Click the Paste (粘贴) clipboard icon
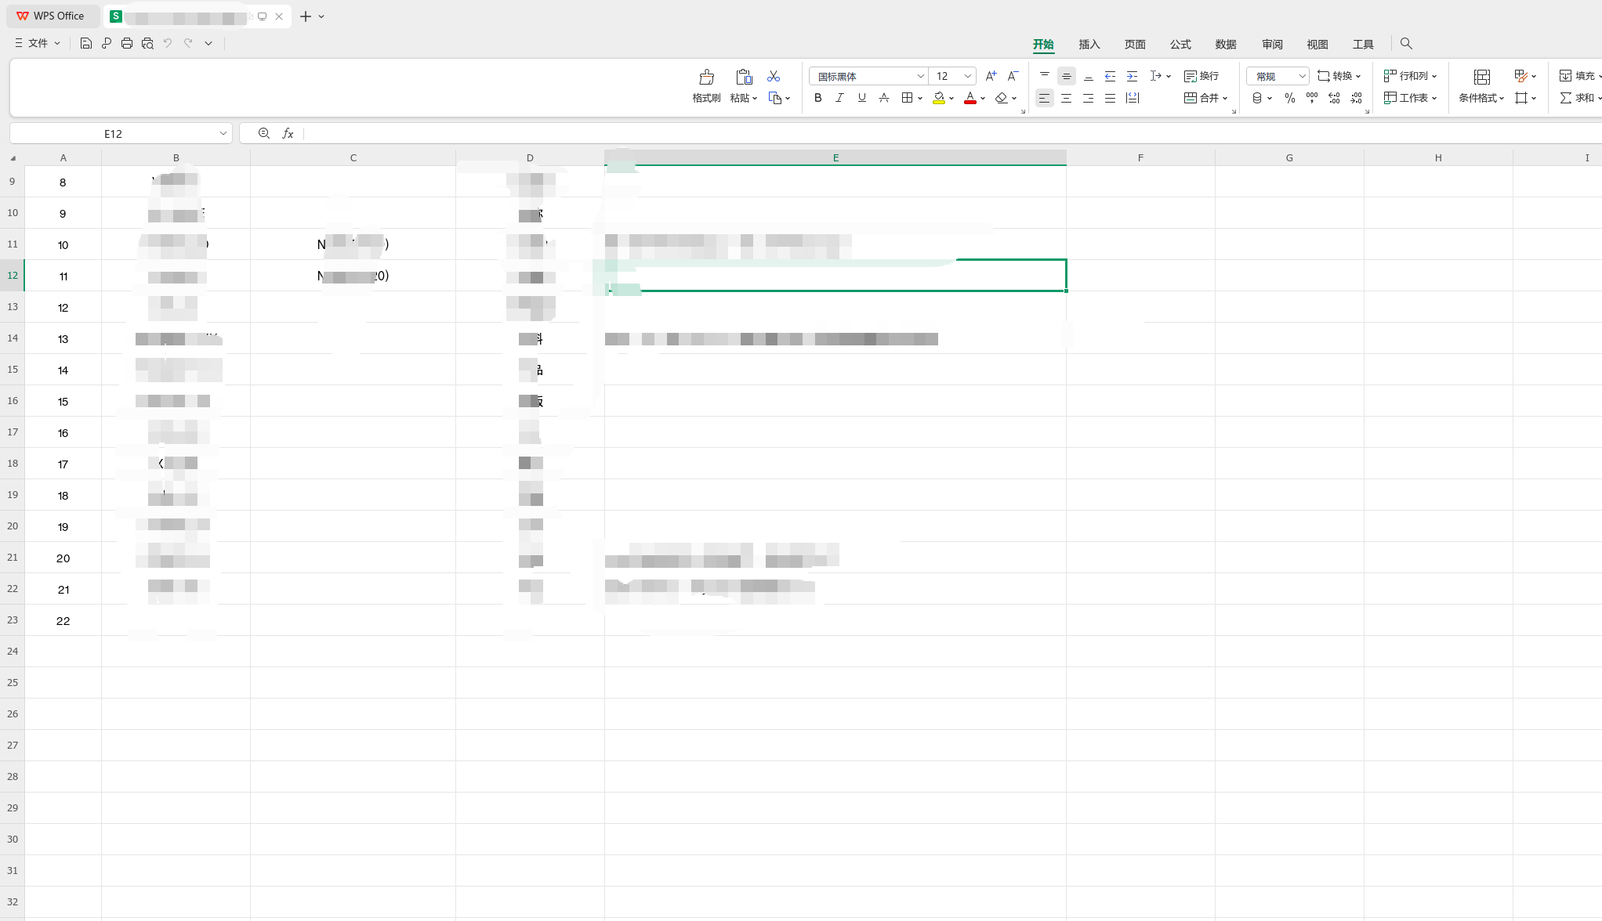The height and width of the screenshot is (921, 1602). point(744,77)
